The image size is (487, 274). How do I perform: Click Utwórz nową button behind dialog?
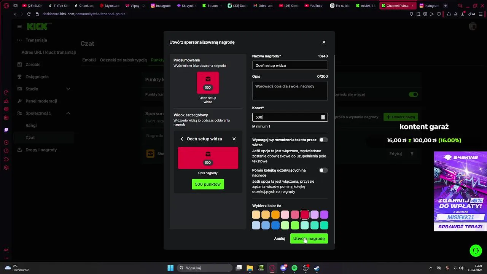(x=401, y=117)
